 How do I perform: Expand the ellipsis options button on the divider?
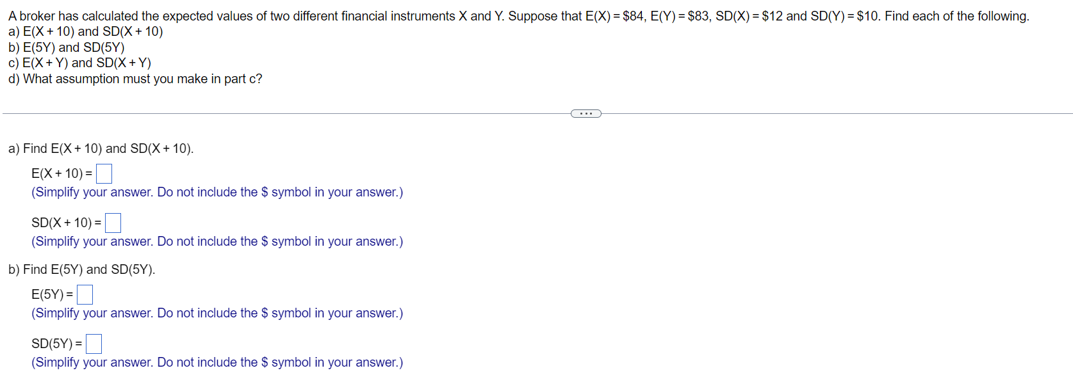tap(585, 113)
